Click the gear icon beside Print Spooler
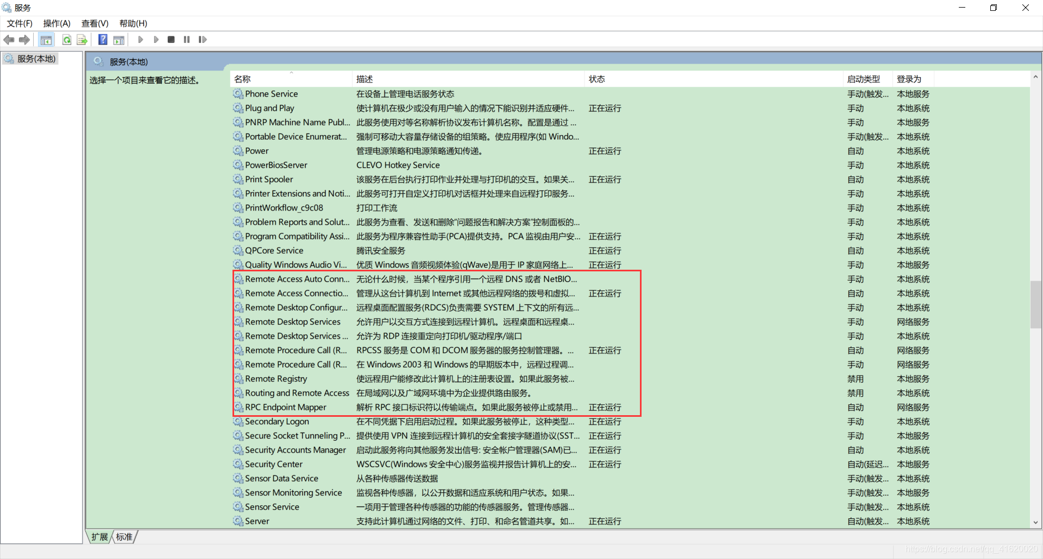 tap(238, 180)
